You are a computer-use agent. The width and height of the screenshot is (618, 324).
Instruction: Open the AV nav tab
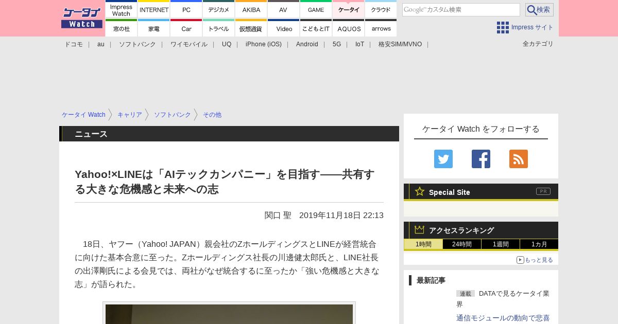(x=283, y=9)
